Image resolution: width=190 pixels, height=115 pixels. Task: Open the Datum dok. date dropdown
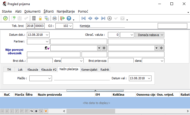coord(47,35)
